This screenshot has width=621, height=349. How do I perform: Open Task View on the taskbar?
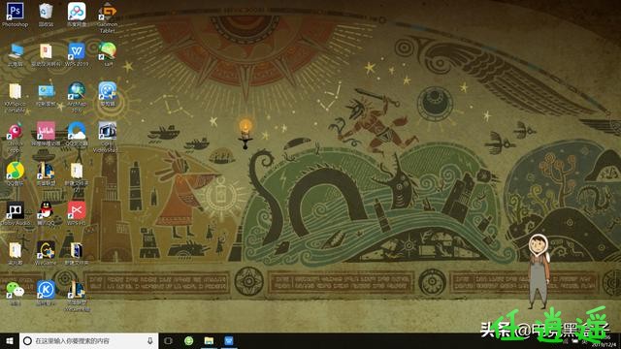(168, 340)
